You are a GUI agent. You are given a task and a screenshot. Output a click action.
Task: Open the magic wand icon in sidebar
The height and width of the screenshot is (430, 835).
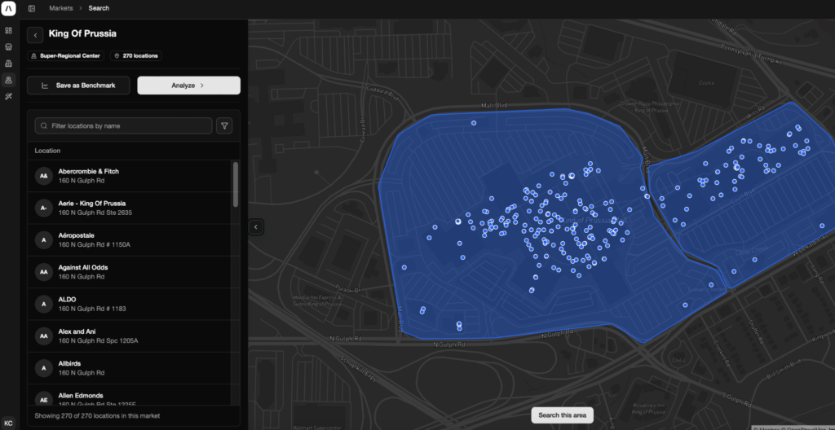point(8,96)
